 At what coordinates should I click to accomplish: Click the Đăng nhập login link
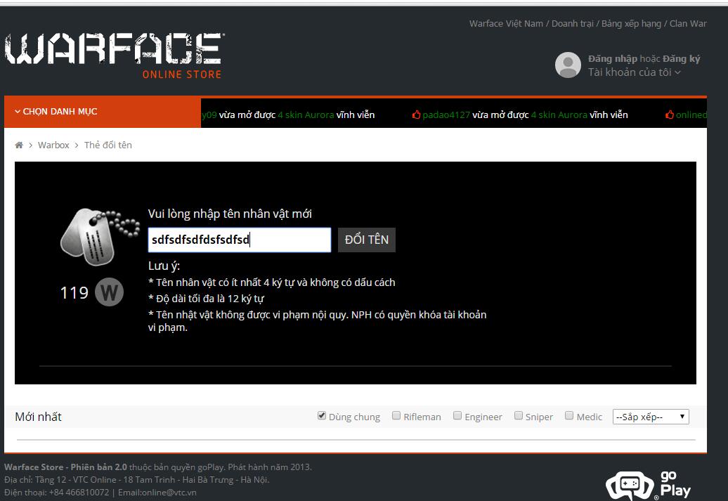coord(612,59)
